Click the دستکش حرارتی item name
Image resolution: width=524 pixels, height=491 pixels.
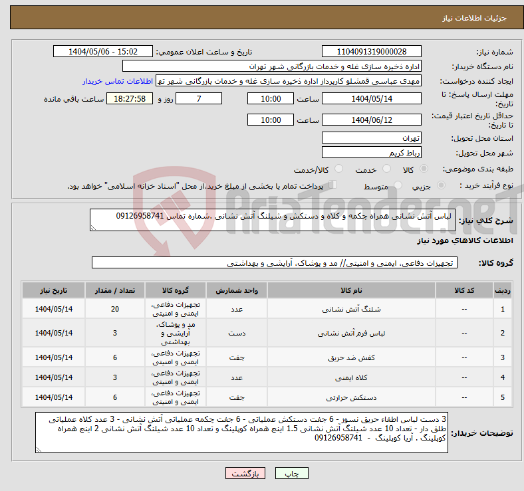(x=351, y=397)
